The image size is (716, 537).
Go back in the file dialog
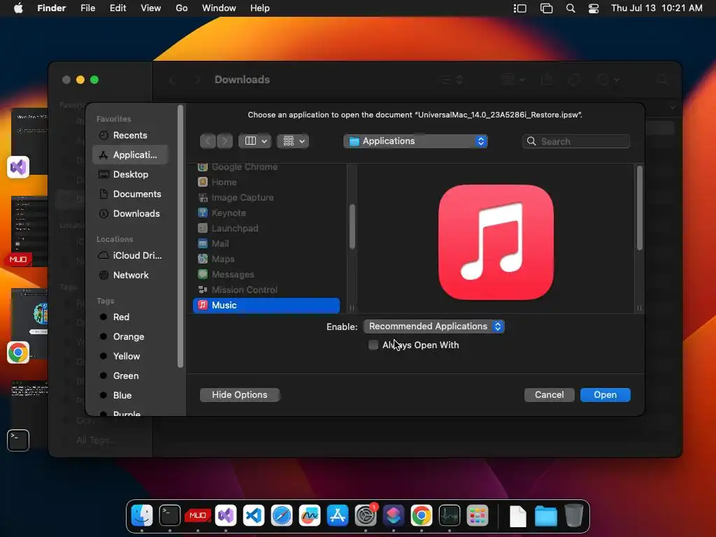tap(208, 141)
